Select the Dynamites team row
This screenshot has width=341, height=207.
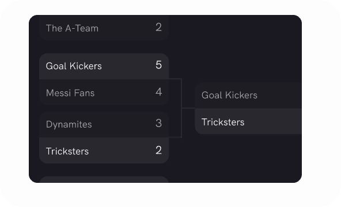104,124
